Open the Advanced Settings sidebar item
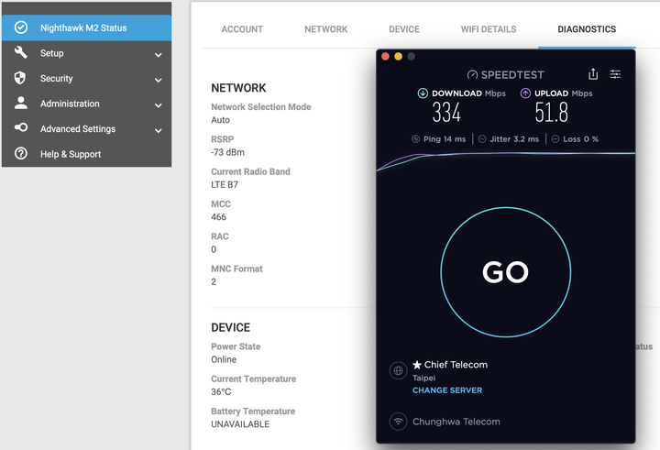This screenshot has height=450, width=660. [87, 129]
